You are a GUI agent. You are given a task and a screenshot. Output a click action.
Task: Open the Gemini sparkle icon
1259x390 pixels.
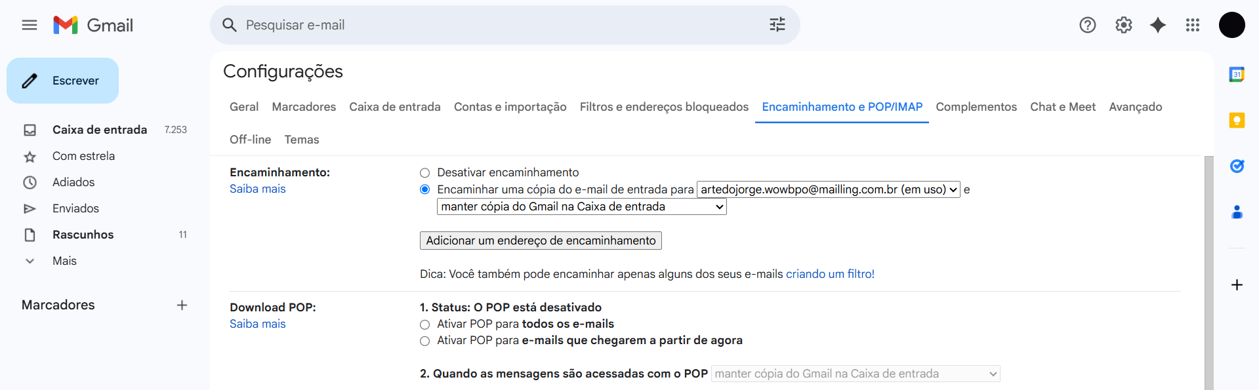click(1158, 25)
